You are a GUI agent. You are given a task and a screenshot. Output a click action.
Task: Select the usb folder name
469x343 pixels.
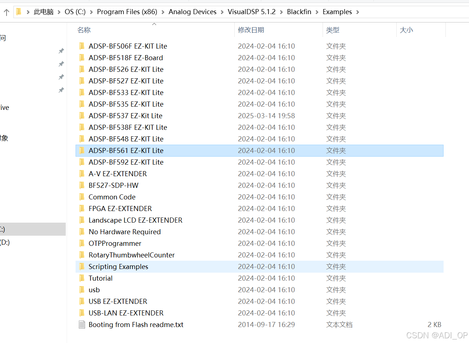coord(94,290)
